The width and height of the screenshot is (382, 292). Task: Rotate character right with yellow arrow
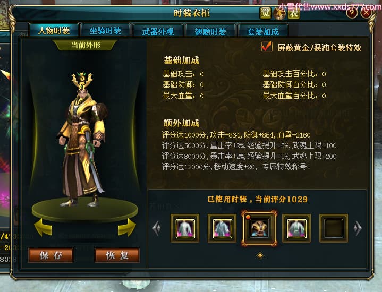[x=127, y=227]
